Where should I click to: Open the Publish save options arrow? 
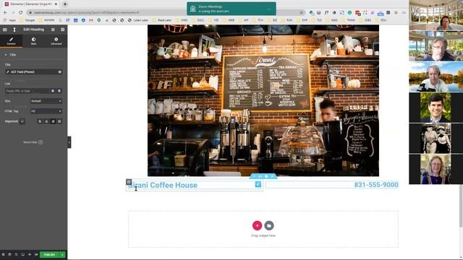pyautogui.click(x=62, y=255)
